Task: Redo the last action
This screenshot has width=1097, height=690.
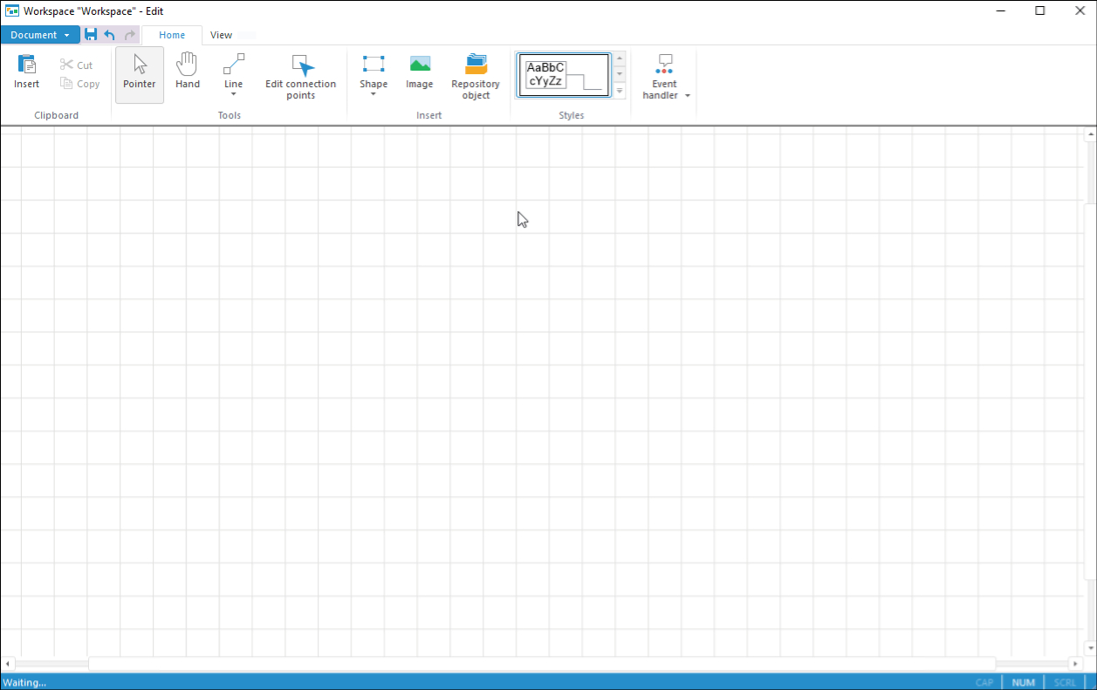Action: point(129,35)
